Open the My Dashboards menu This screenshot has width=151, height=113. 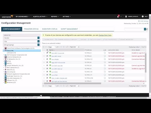point(22,17)
